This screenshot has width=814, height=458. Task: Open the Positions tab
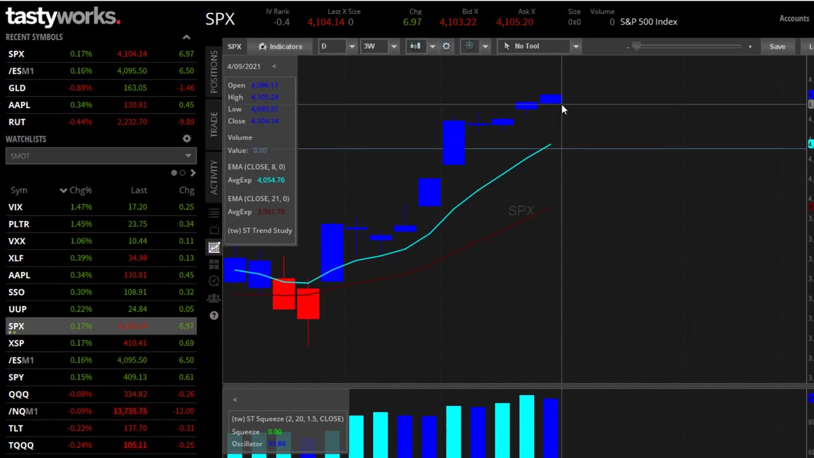[x=214, y=72]
